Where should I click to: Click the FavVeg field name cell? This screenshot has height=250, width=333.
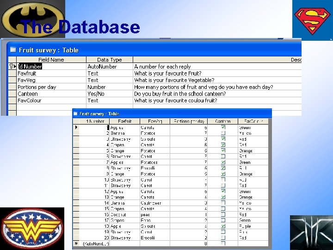click(x=51, y=80)
